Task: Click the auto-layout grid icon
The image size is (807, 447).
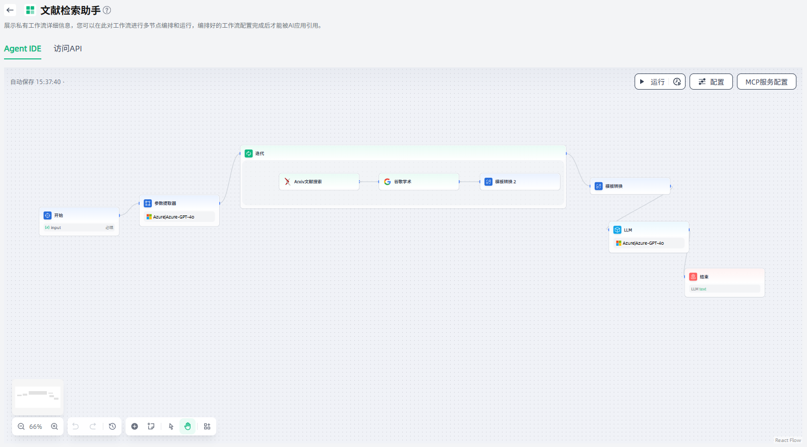Action: pos(207,426)
